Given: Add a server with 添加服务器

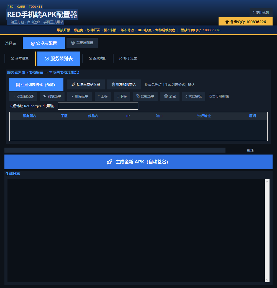Looking at the screenshot, I should pos(23,96).
